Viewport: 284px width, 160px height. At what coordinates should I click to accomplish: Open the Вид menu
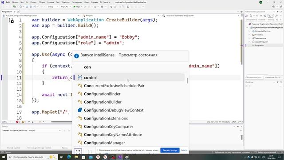click(x=22, y=2)
